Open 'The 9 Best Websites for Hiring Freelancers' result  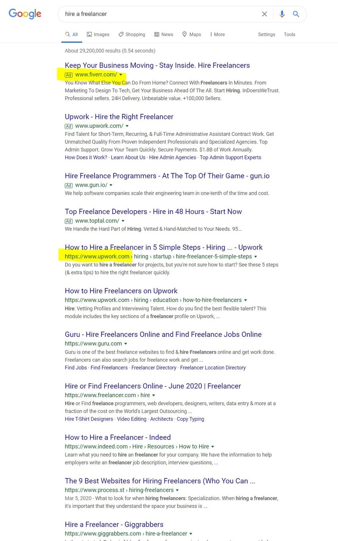click(160, 481)
